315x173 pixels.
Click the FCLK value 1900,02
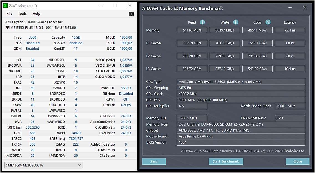coord(126,43)
